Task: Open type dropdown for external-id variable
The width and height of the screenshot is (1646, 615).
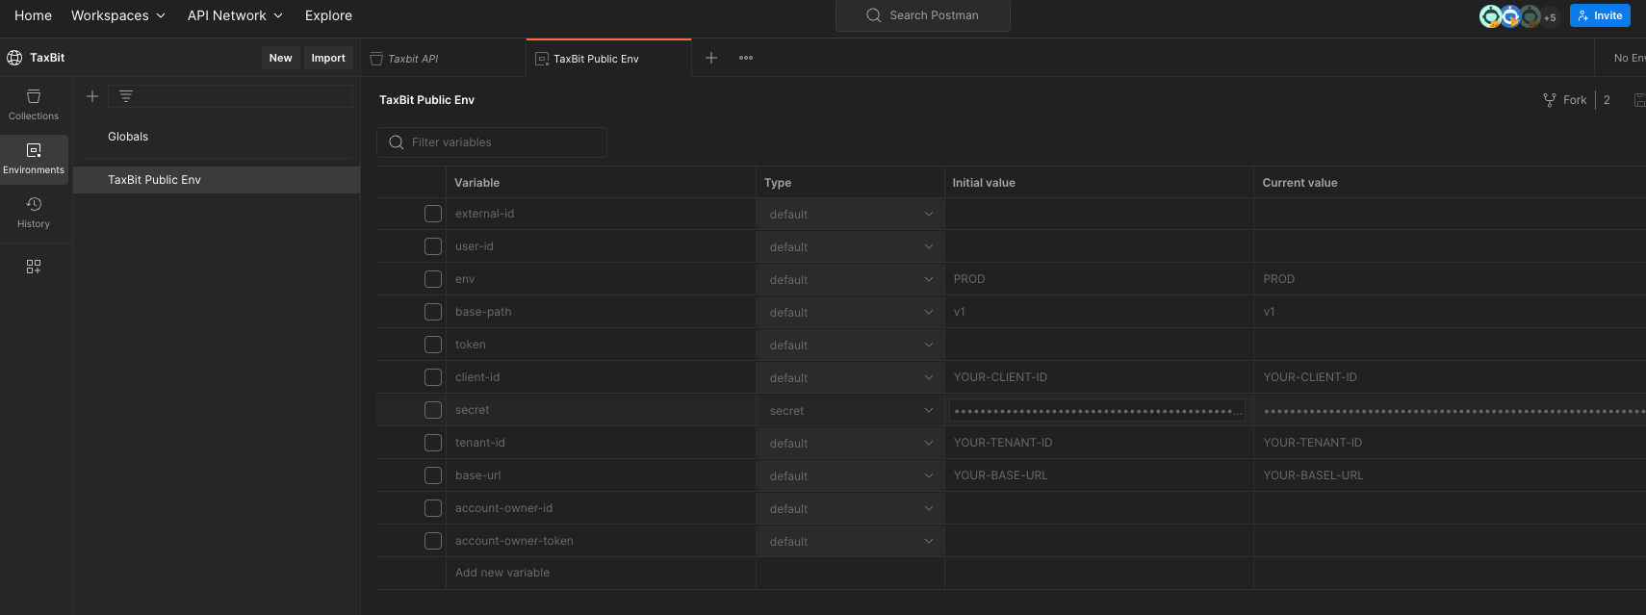Action: pyautogui.click(x=850, y=215)
